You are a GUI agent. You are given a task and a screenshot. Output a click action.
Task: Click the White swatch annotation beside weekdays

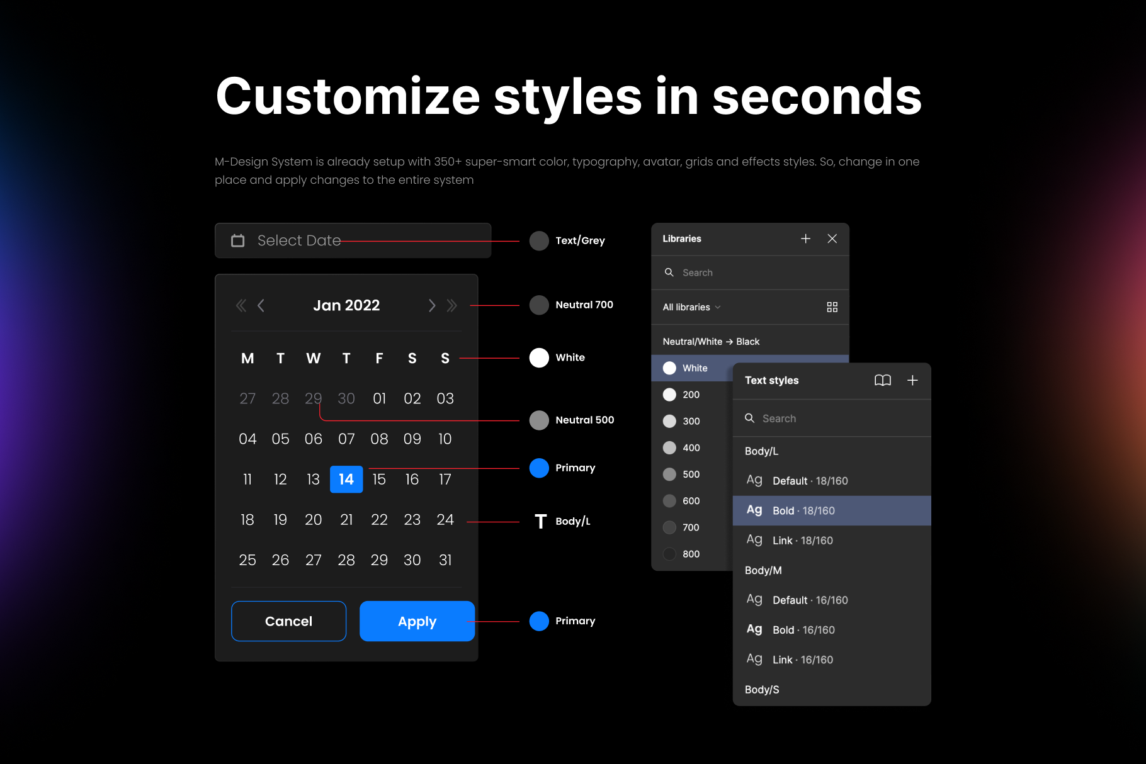[539, 357]
